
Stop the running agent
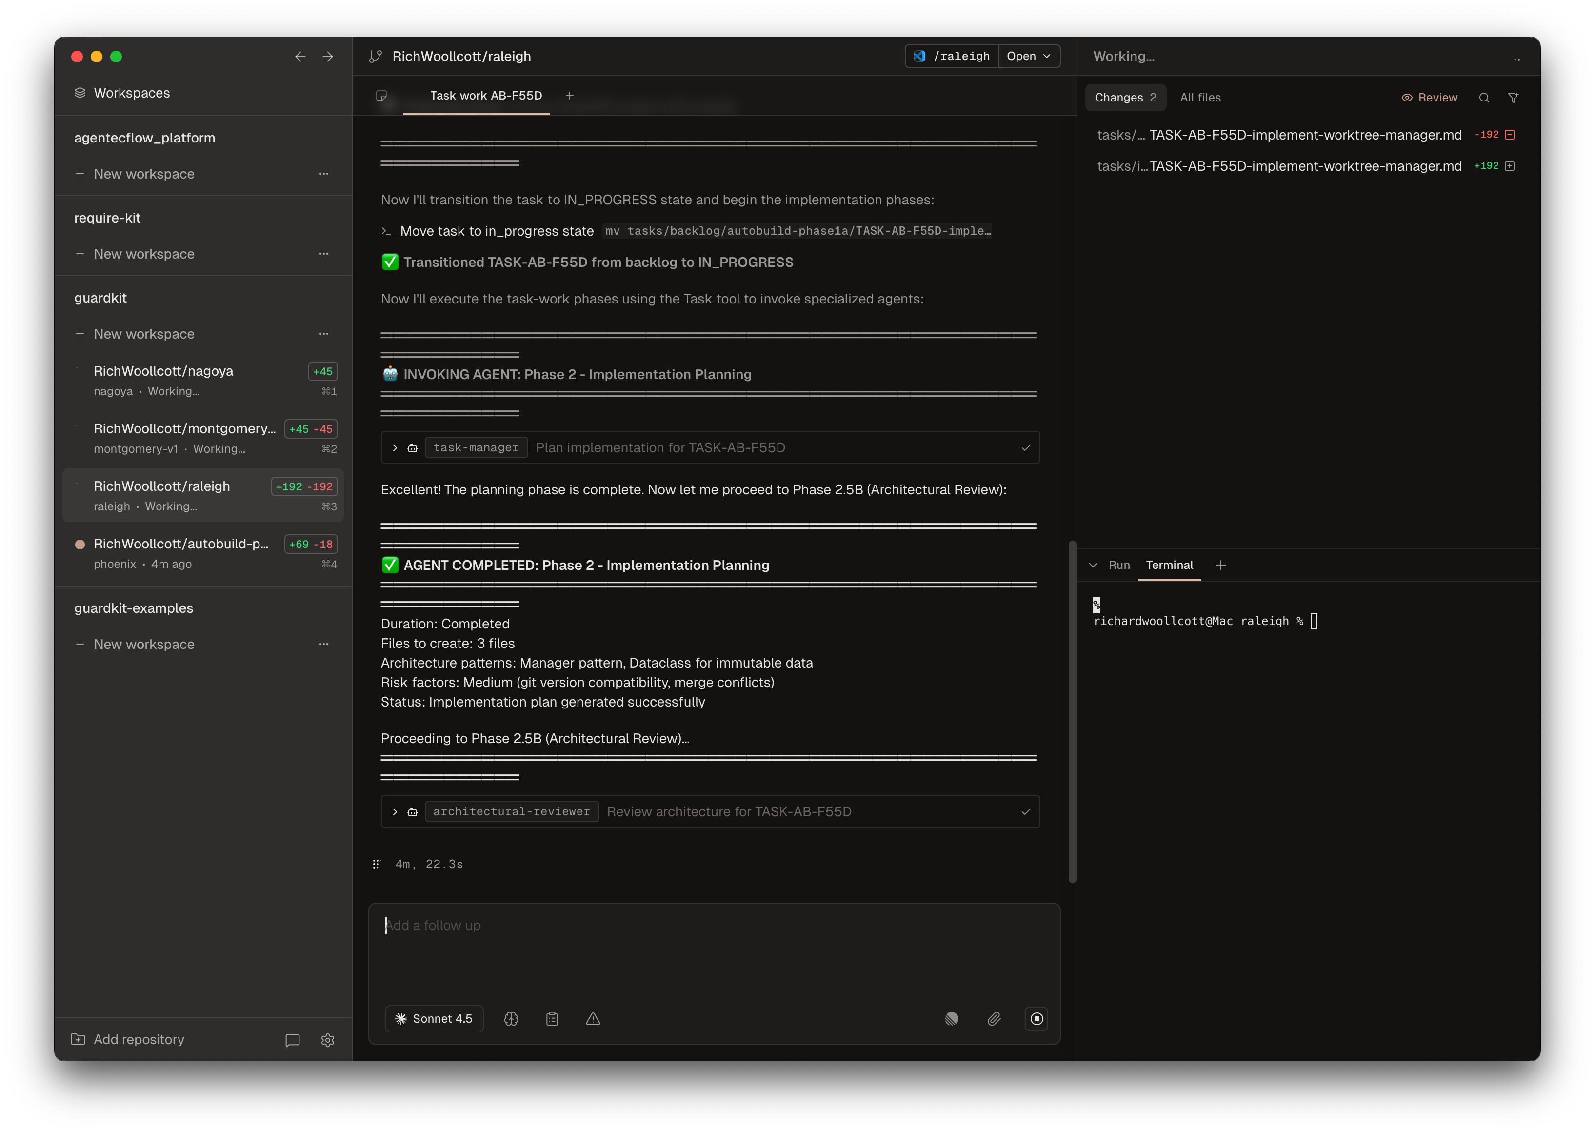(1037, 1019)
